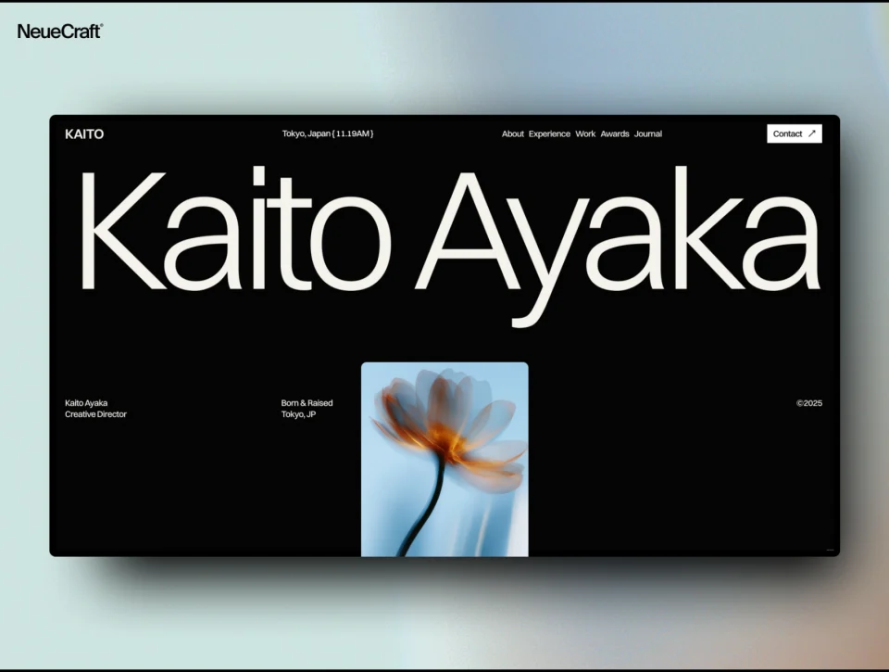Click the NeueCraft logo
The height and width of the screenshot is (672, 889).
60,32
